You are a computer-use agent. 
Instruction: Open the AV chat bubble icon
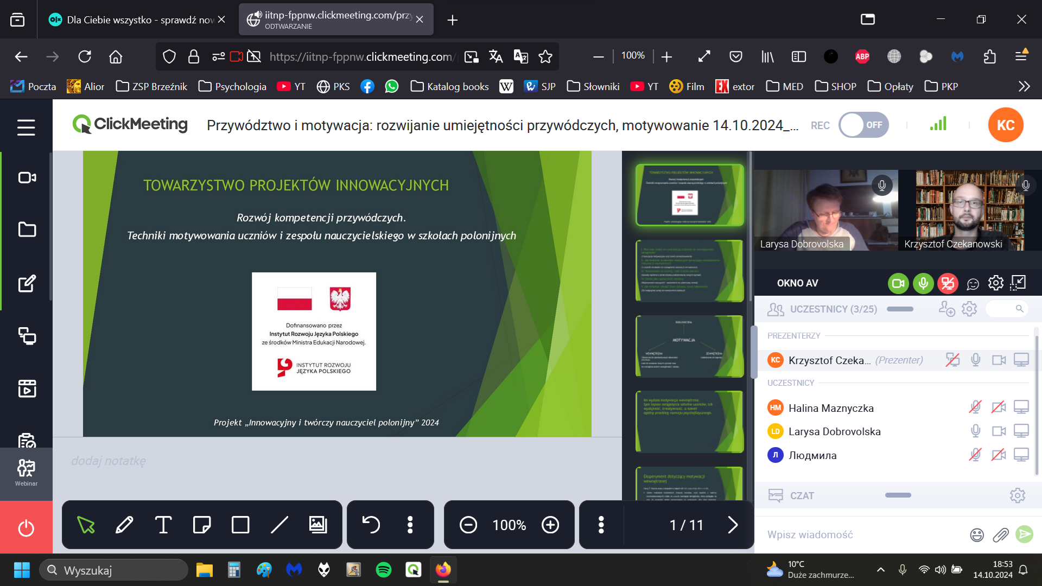(x=973, y=283)
